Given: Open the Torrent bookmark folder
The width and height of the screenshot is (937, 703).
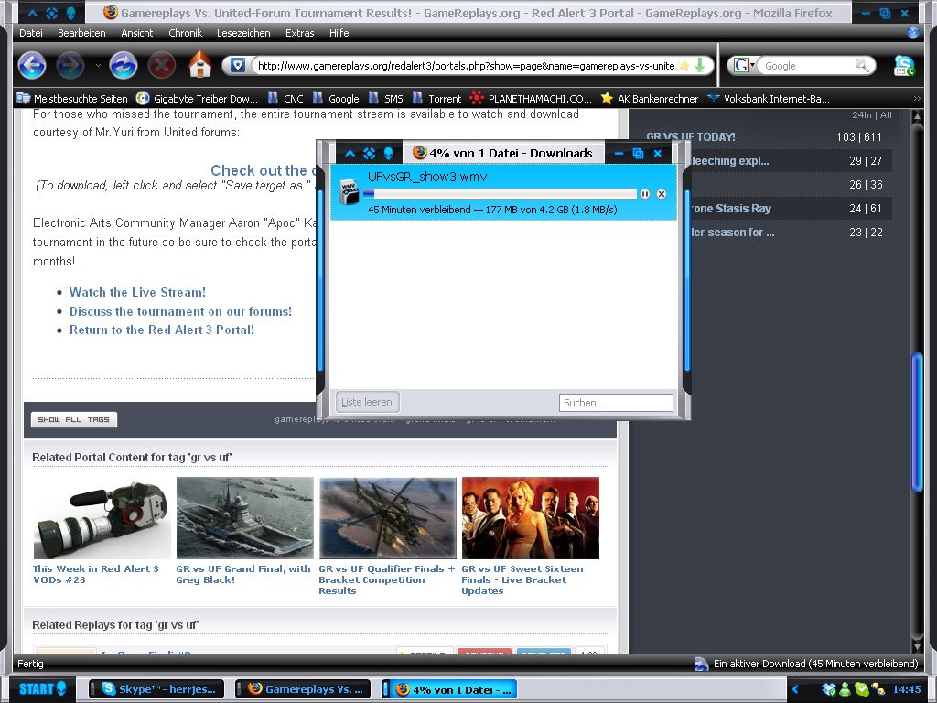Looking at the screenshot, I should coord(436,99).
